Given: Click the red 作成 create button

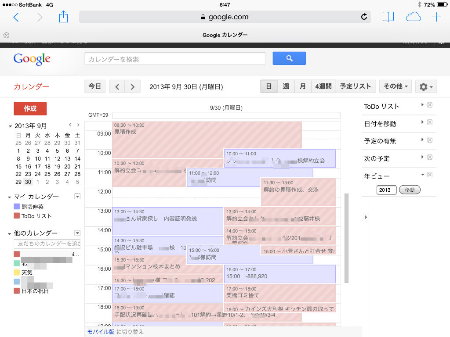Looking at the screenshot, I should coord(30,109).
